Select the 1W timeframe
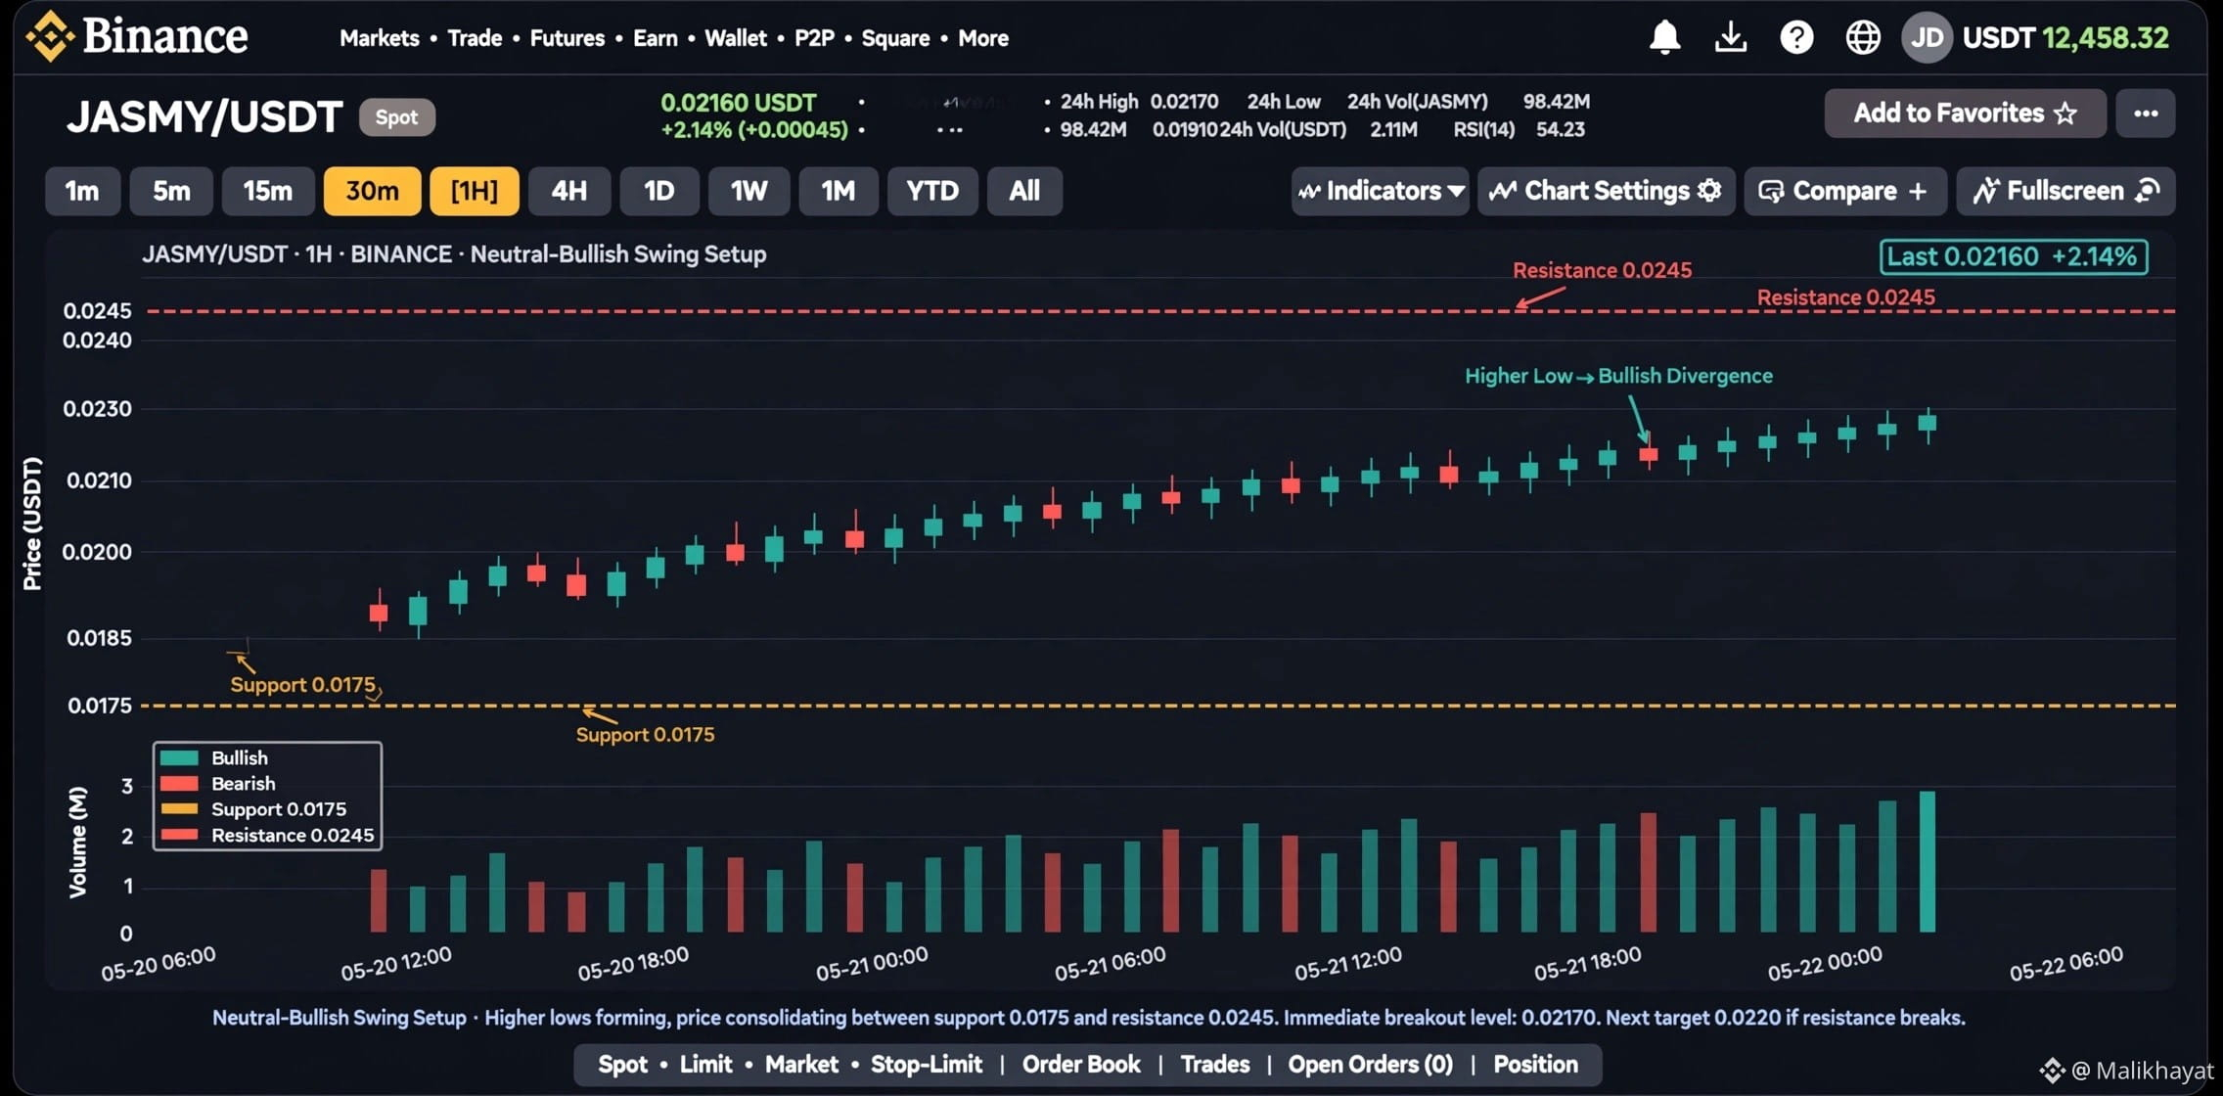Screen dimensions: 2223x1096 [x=749, y=191]
